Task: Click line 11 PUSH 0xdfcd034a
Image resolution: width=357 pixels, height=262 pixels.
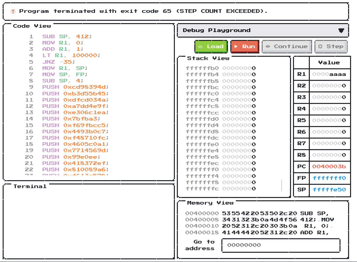Action: click(x=75, y=100)
